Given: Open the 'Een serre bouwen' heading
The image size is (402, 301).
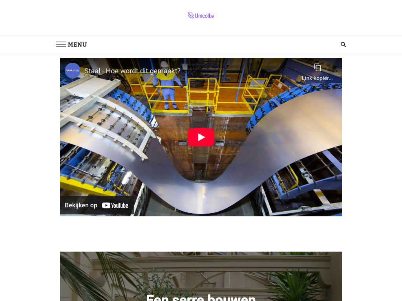Looking at the screenshot, I should 201,297.
